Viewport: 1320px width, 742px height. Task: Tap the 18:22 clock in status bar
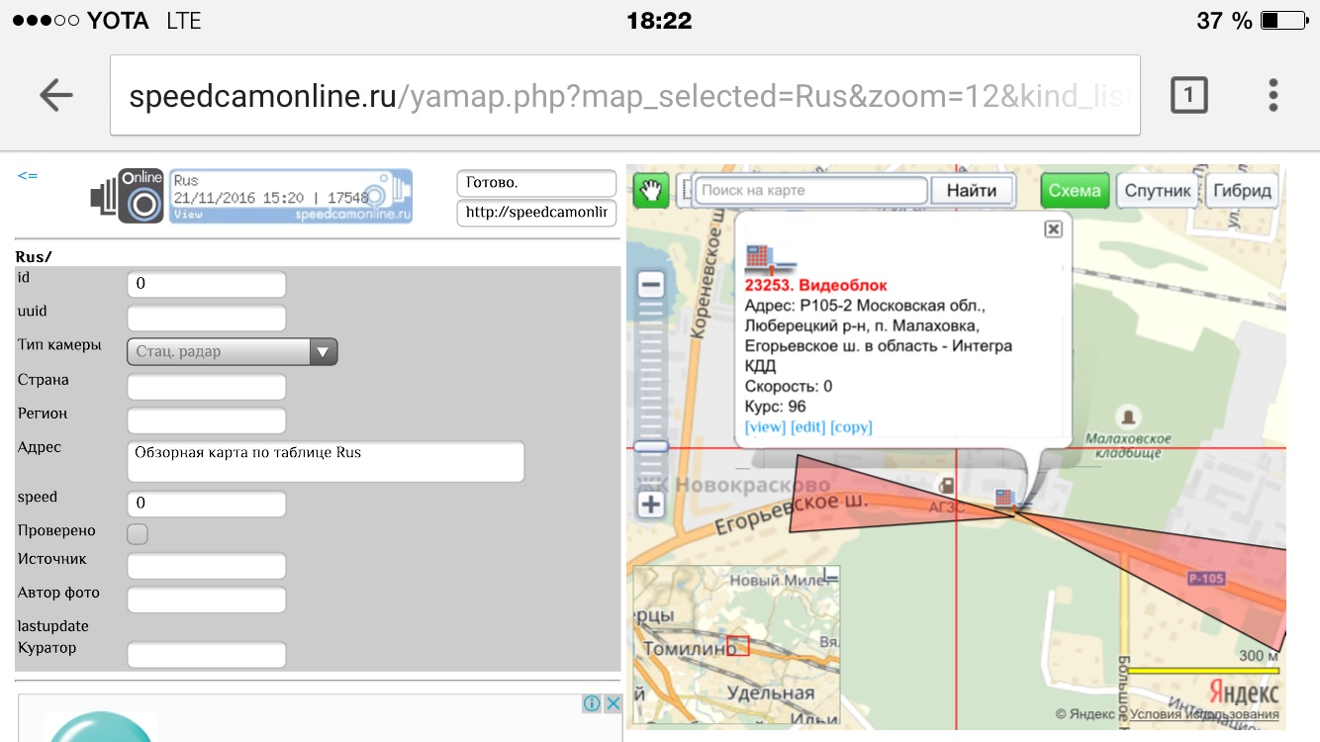[x=659, y=20]
